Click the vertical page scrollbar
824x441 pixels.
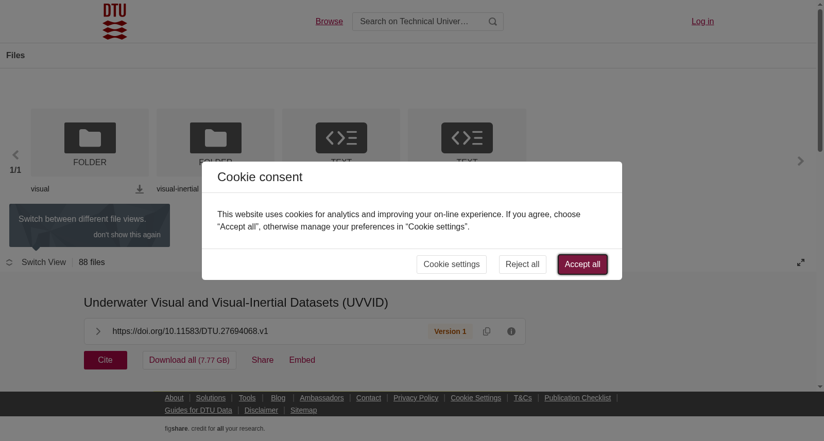(x=820, y=80)
